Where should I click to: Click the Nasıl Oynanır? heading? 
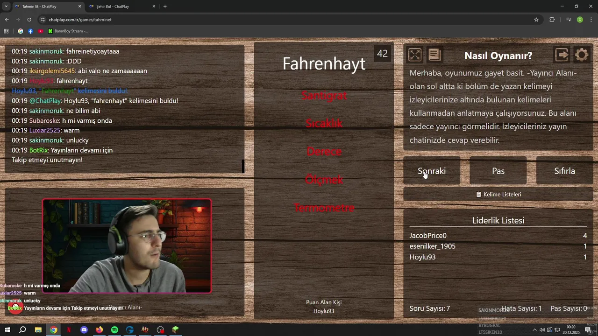pos(498,56)
